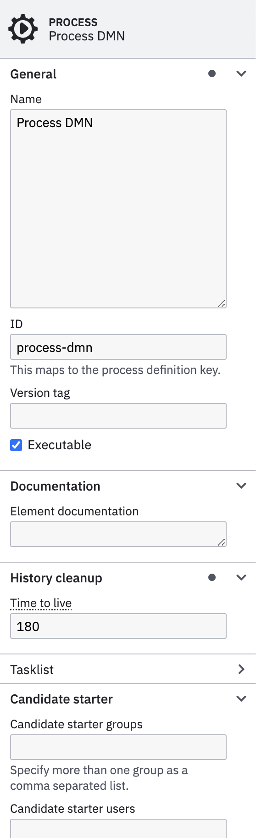Viewport: 256px width, 838px height.
Task: Click the History cleanup edited dot indicator
Action: coord(212,577)
